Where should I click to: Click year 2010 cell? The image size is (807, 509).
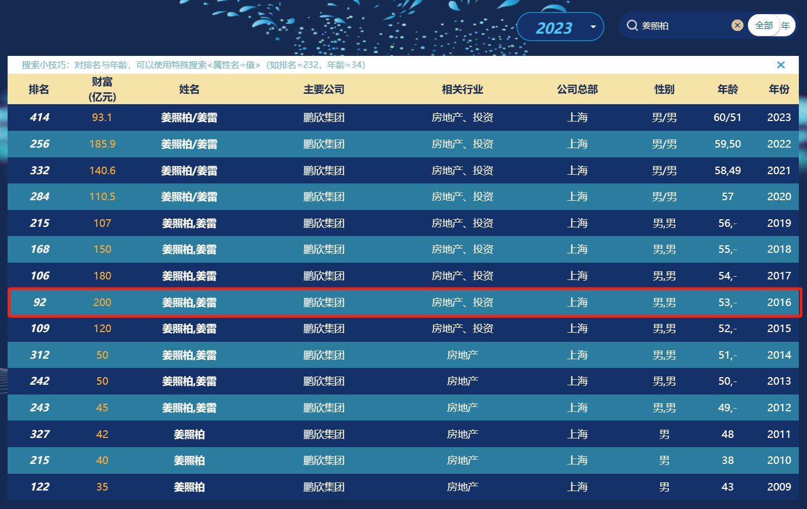pyautogui.click(x=779, y=460)
